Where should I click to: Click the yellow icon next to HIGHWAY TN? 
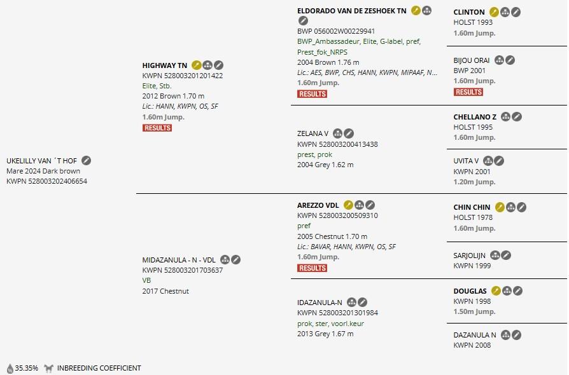pos(196,65)
